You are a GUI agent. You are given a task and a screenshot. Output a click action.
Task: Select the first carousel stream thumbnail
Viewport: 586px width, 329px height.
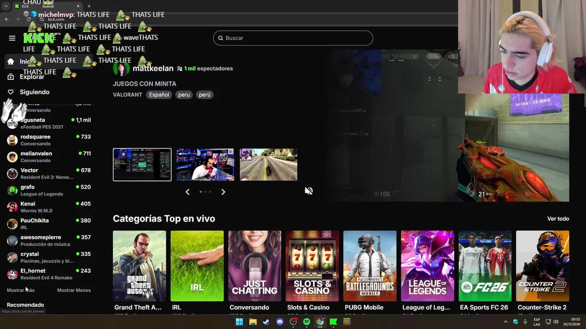[x=142, y=164]
